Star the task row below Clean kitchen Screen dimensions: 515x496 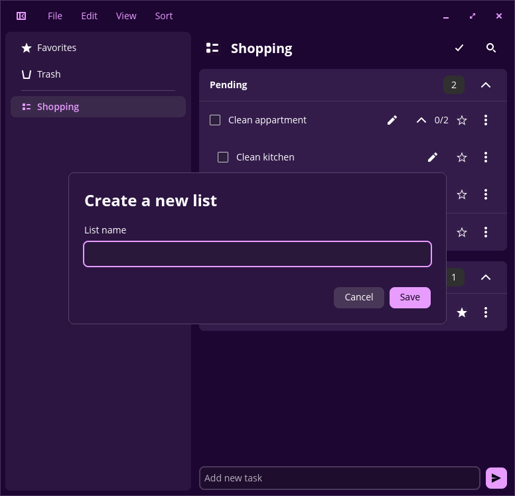(462, 194)
